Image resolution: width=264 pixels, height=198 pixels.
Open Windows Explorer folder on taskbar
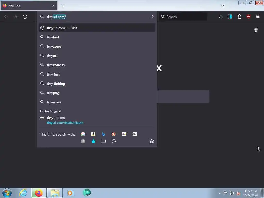point(55,193)
